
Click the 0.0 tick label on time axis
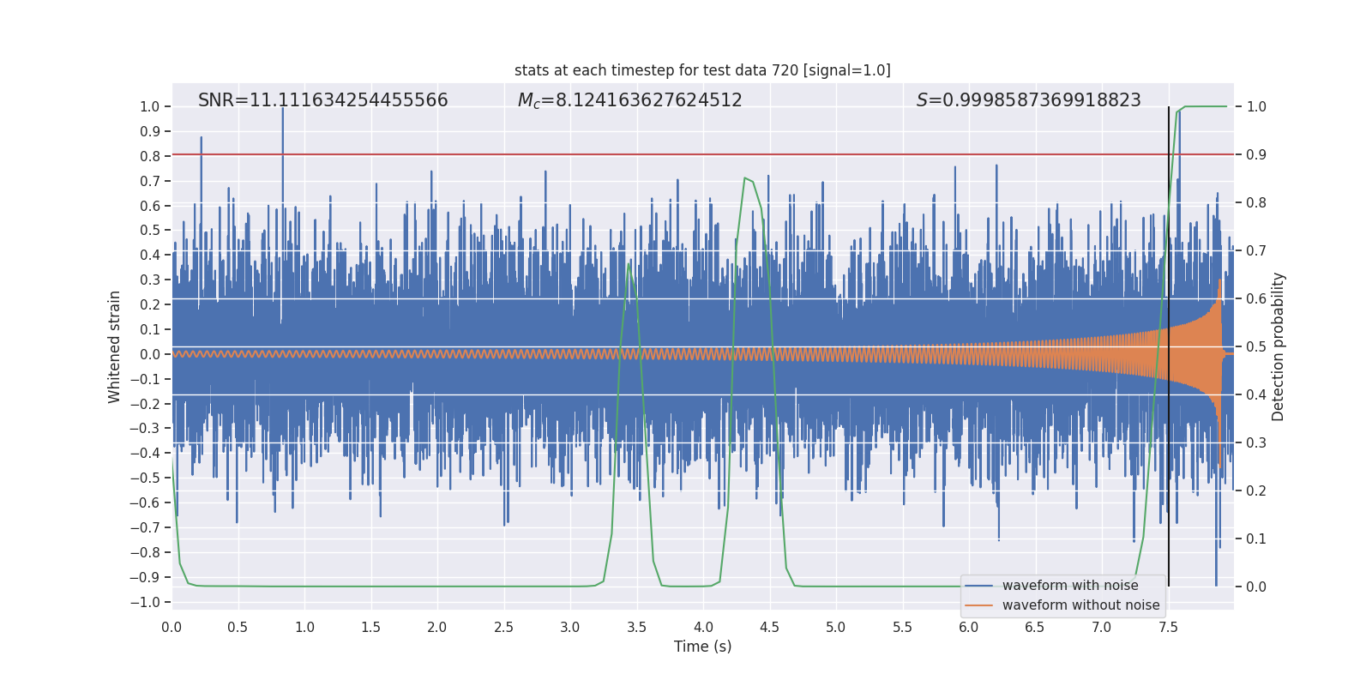171,627
